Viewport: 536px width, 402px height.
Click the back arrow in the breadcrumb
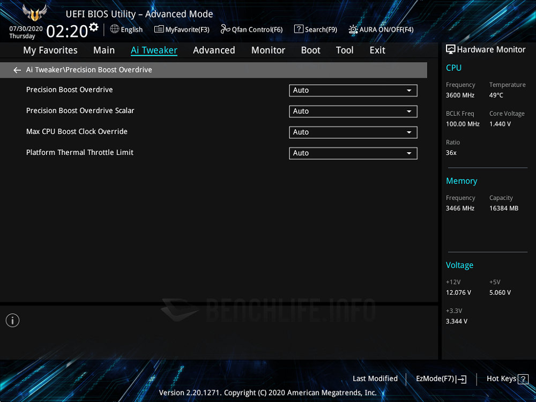pyautogui.click(x=17, y=70)
